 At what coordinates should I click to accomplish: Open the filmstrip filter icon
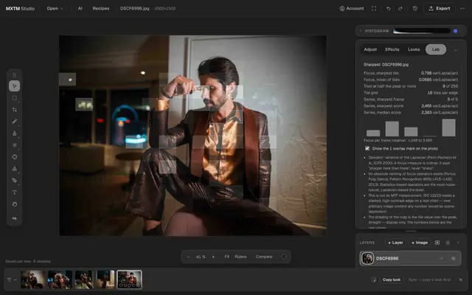click(10, 280)
